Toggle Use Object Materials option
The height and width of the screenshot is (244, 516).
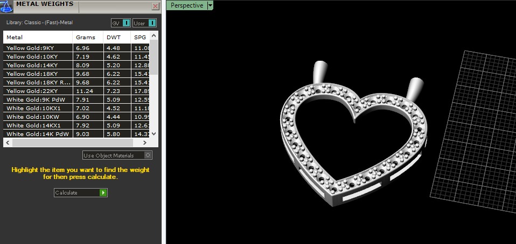pyautogui.click(x=117, y=155)
